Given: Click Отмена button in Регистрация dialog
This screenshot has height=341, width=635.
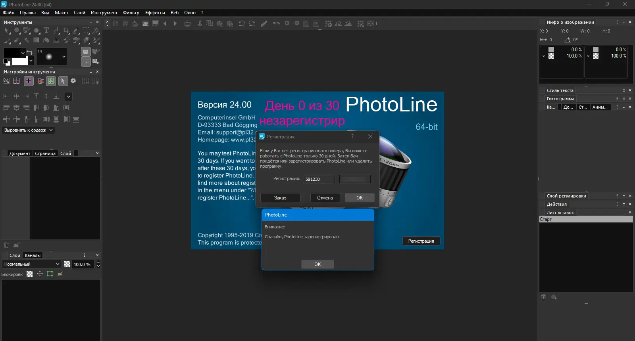Looking at the screenshot, I should pos(325,197).
